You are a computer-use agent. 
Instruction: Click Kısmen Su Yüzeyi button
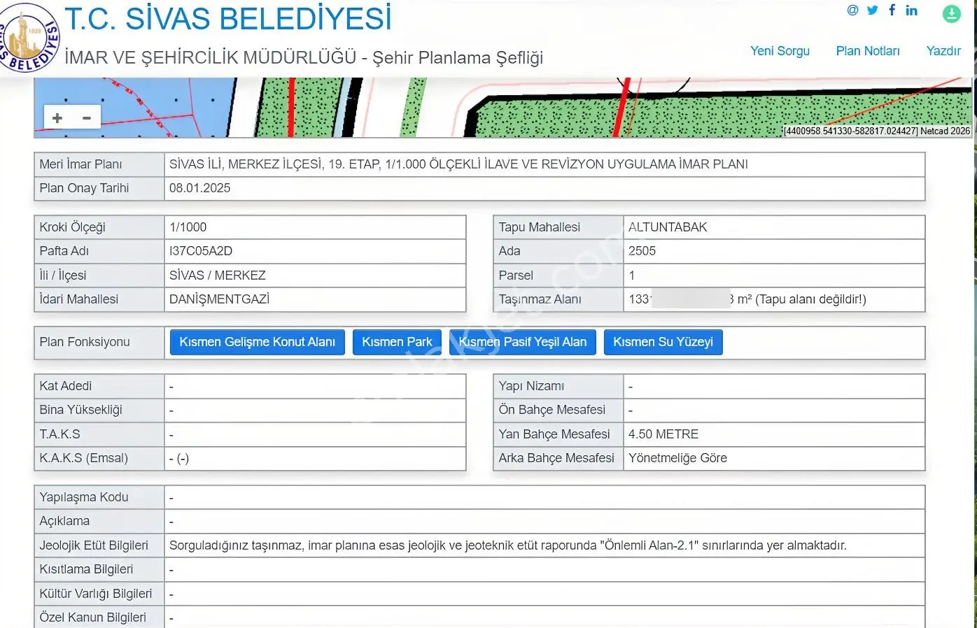point(663,342)
